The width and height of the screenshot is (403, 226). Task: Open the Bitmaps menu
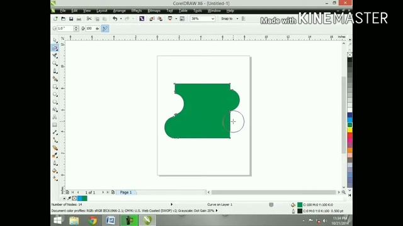[x=154, y=11]
